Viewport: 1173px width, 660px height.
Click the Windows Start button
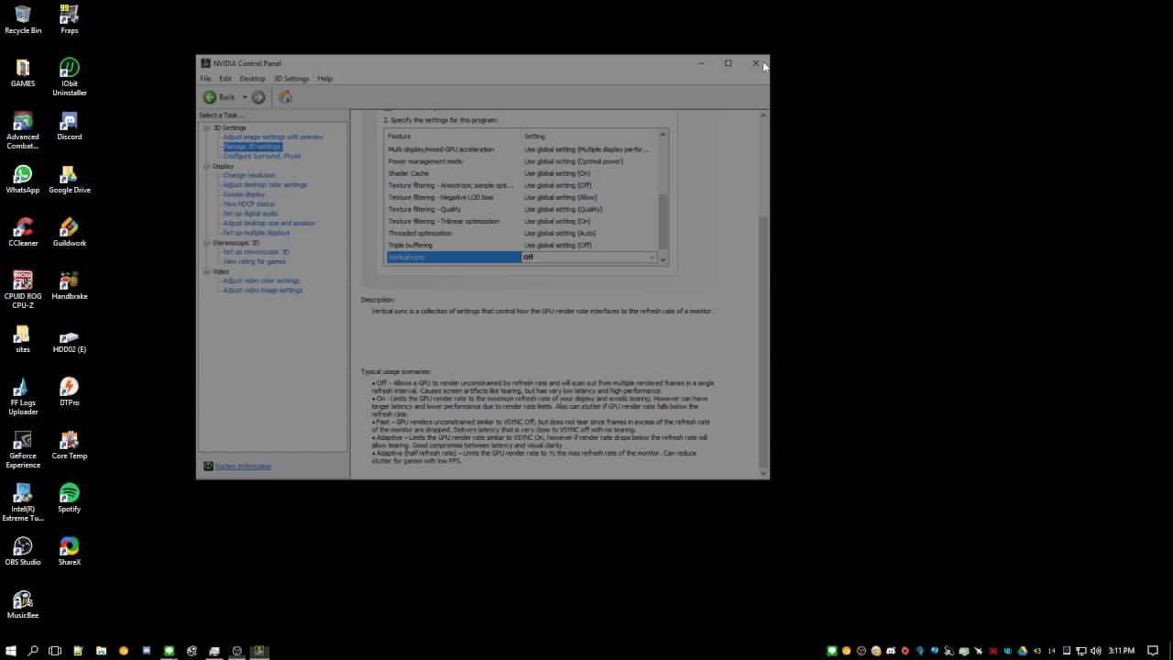coord(11,651)
